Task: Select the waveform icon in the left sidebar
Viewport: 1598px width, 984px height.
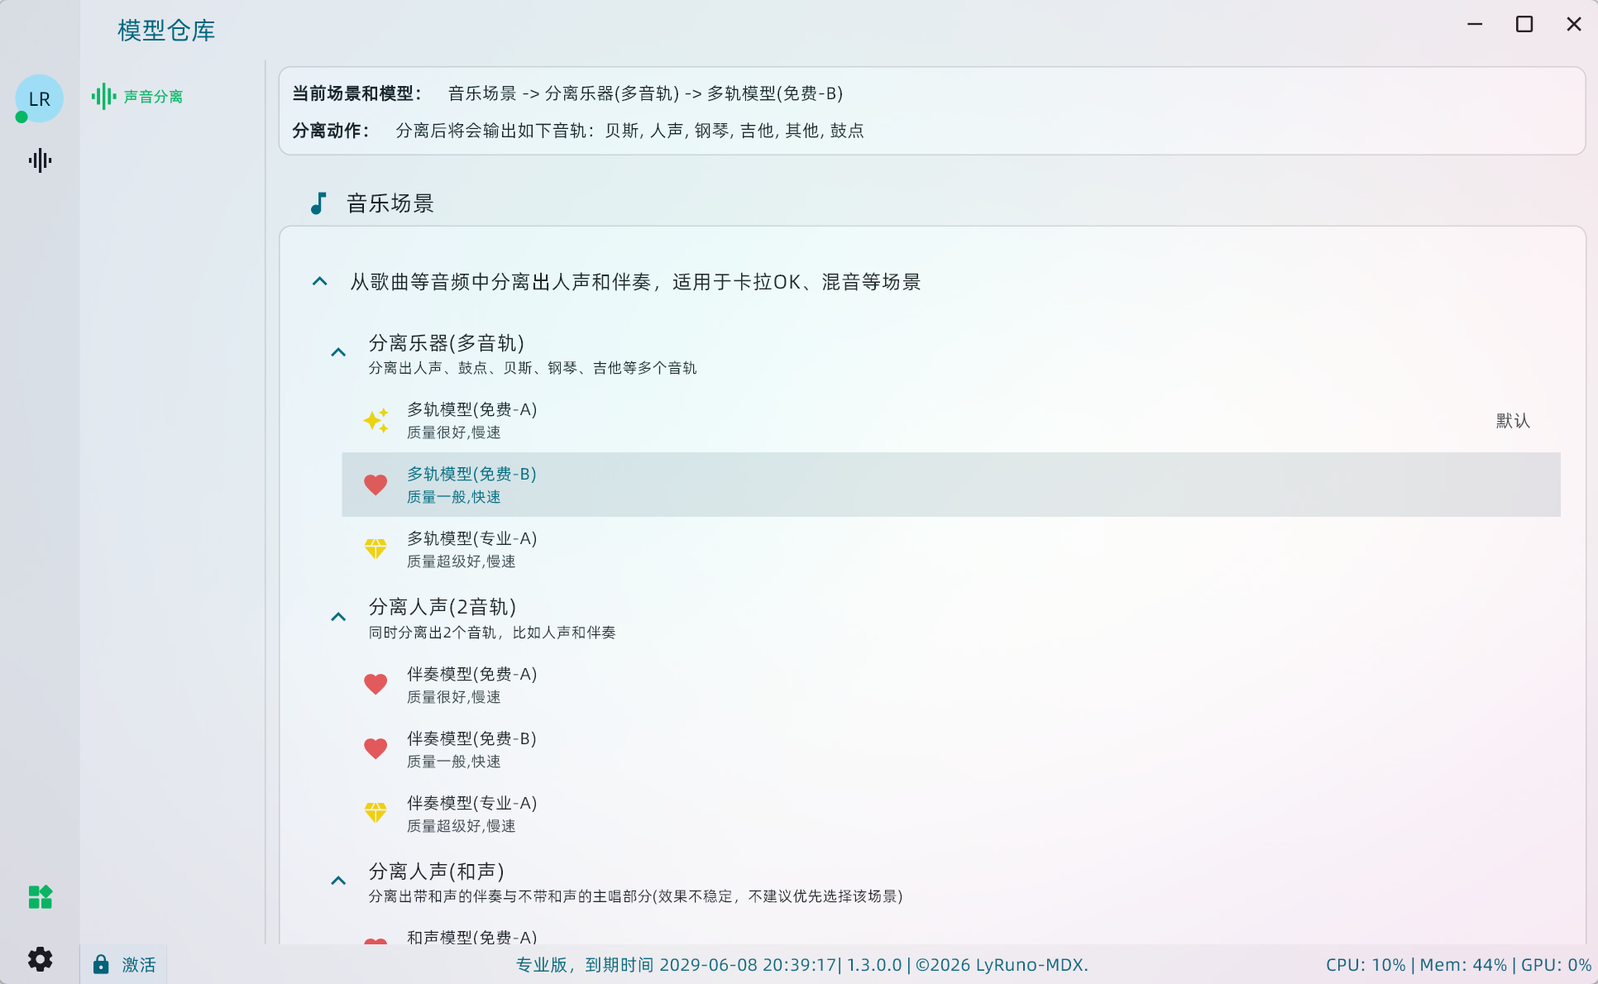Action: tap(39, 160)
